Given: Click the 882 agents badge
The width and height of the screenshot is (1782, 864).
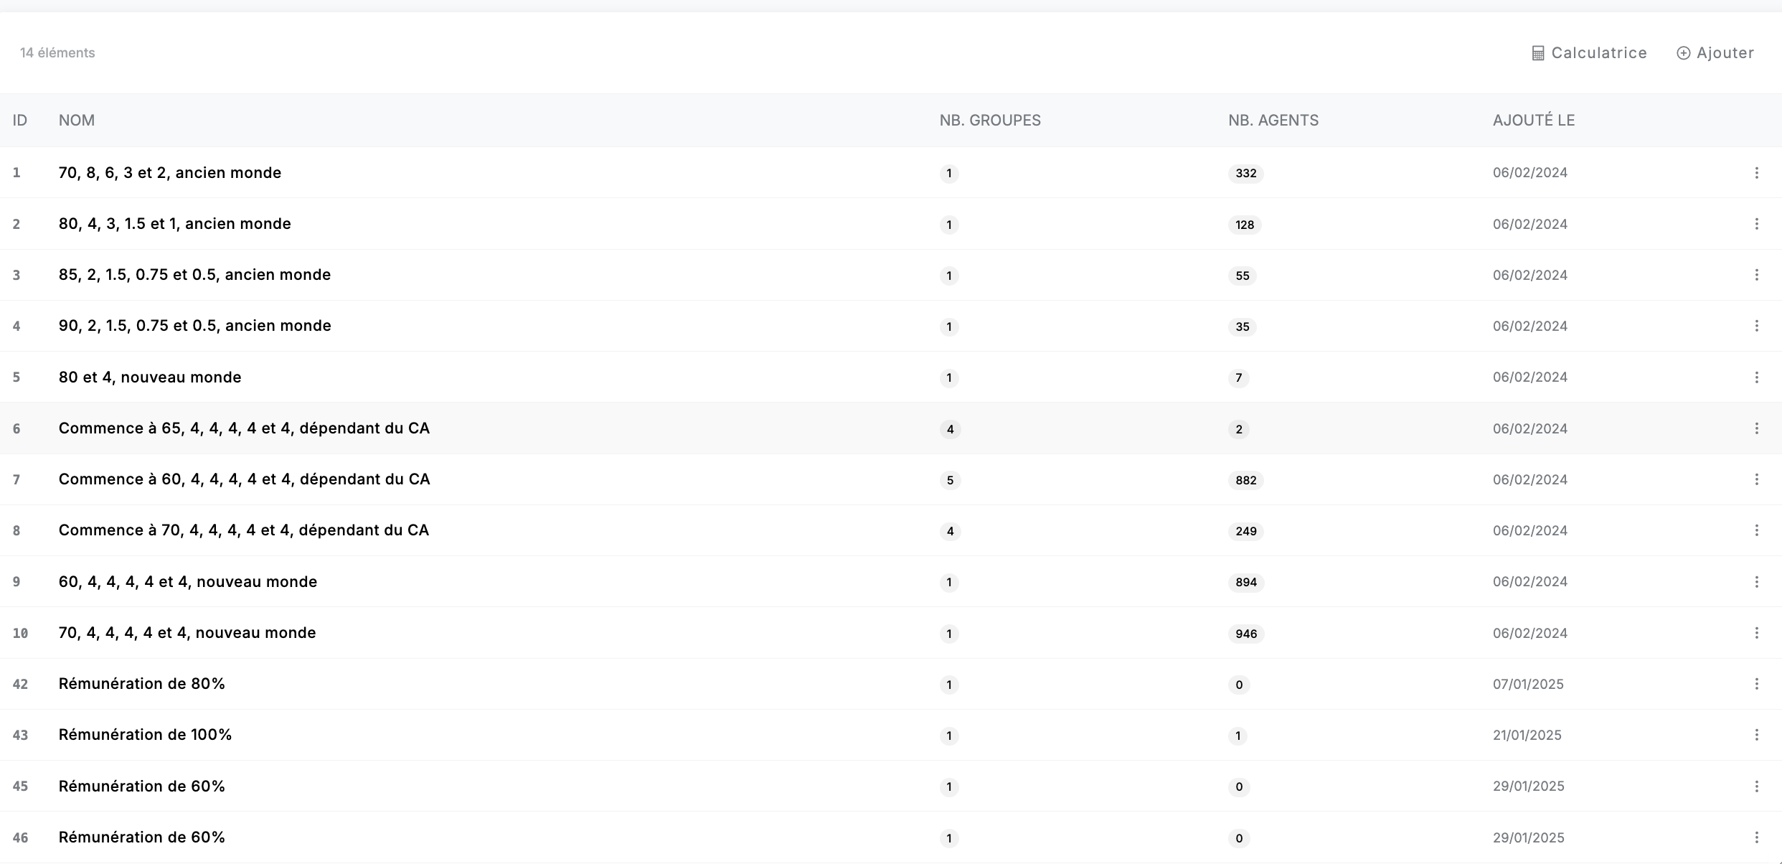Looking at the screenshot, I should pyautogui.click(x=1245, y=480).
